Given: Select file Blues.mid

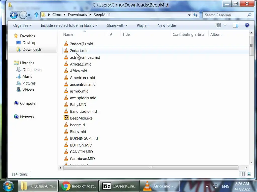Looking at the screenshot, I should click(78, 132).
